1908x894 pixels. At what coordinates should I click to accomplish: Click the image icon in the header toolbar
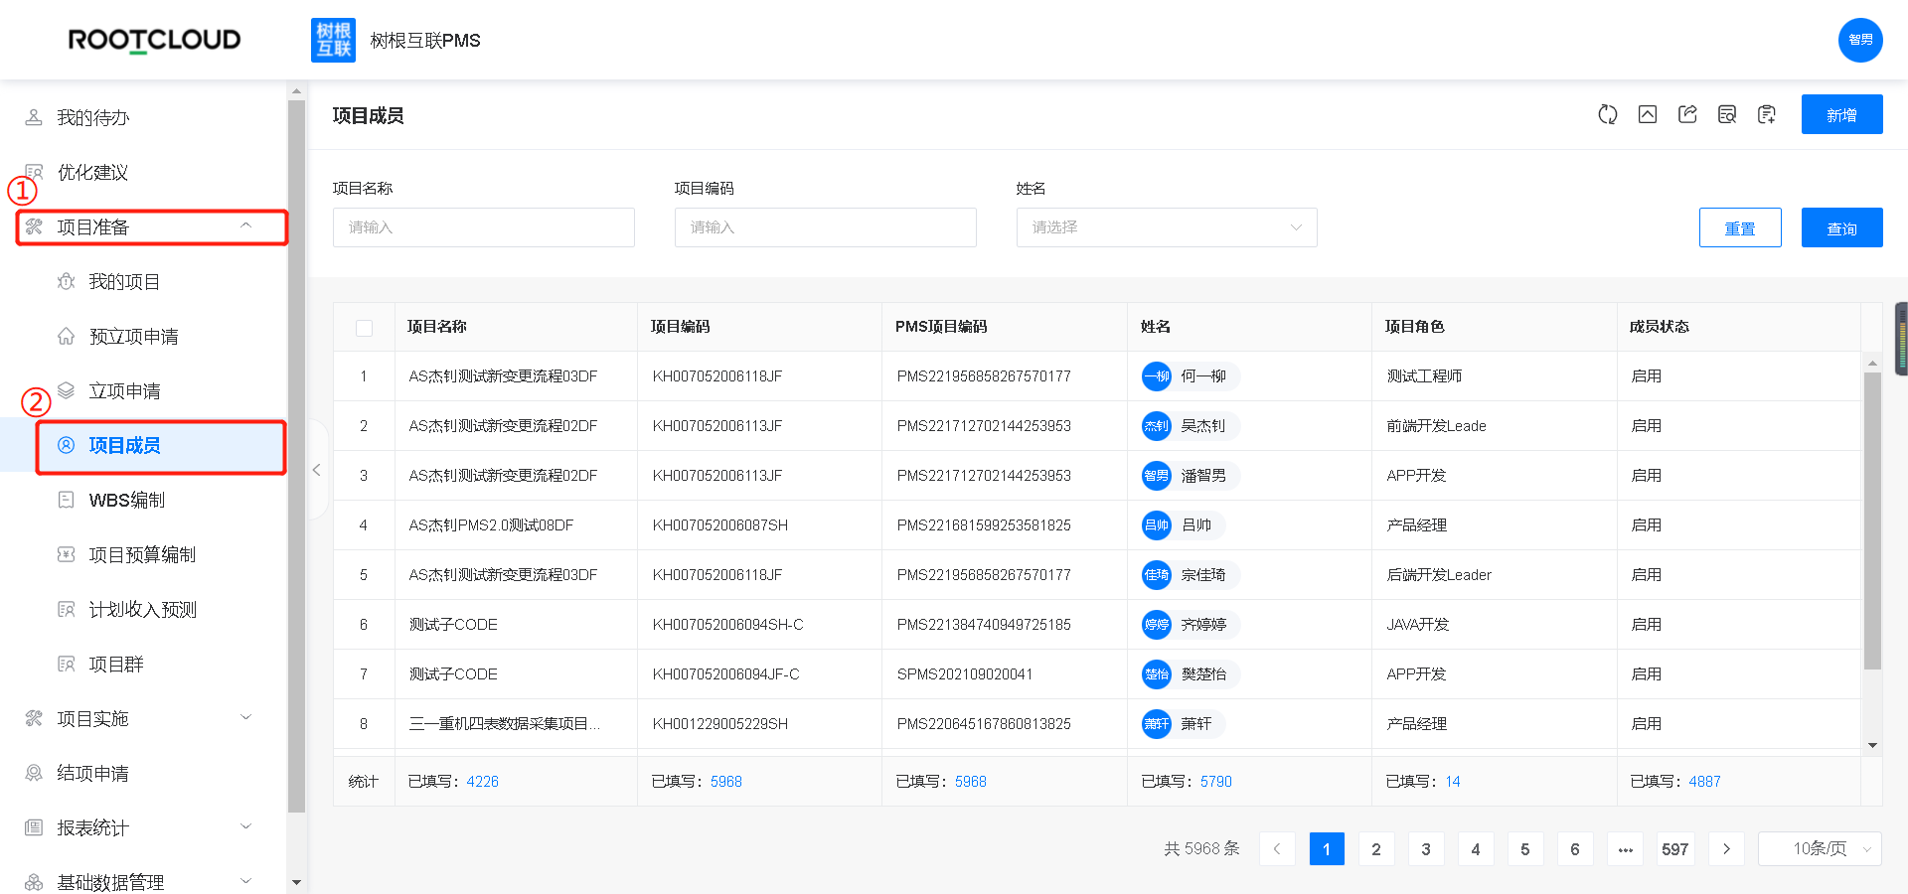pyautogui.click(x=1648, y=114)
